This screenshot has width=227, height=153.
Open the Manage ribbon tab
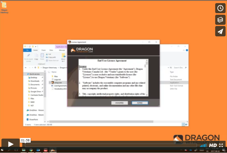[x=62, y=50]
